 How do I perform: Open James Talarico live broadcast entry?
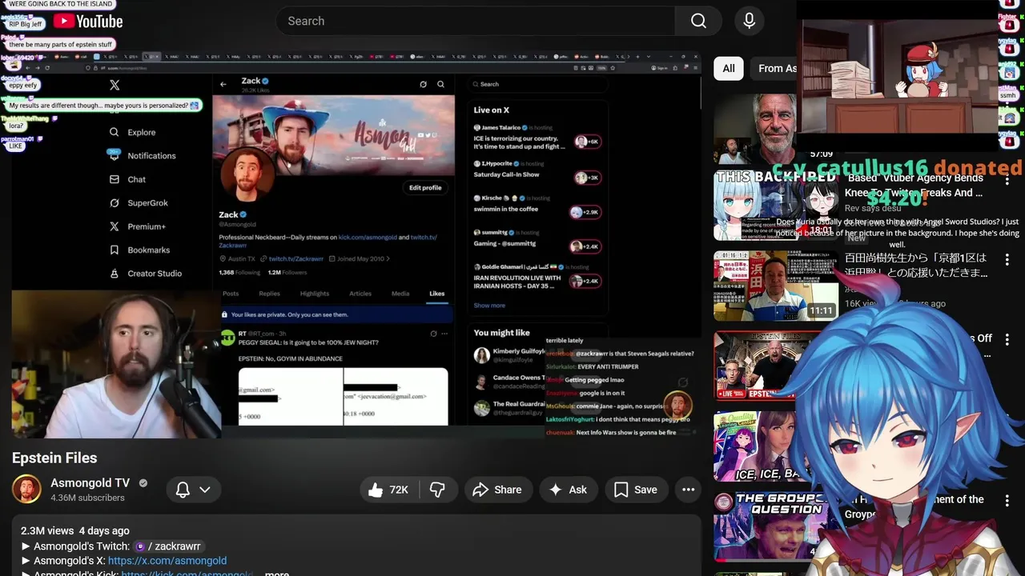coord(537,138)
